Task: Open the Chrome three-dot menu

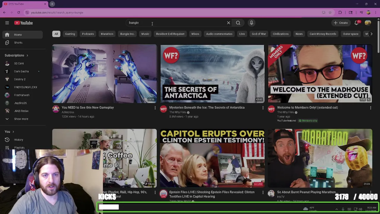Action: tap(375, 12)
